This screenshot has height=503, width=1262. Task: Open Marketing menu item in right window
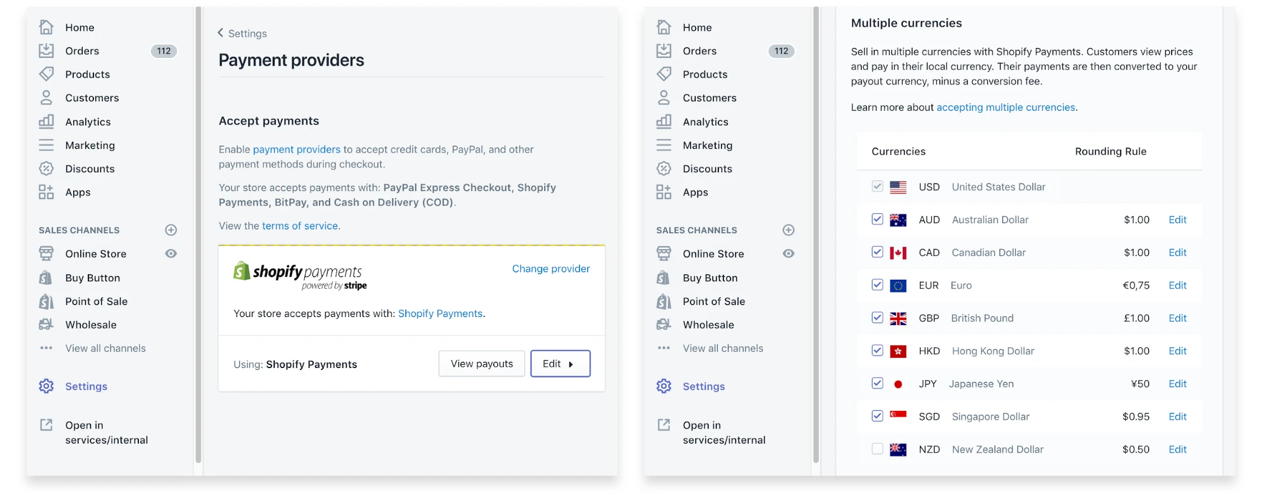[x=707, y=146]
